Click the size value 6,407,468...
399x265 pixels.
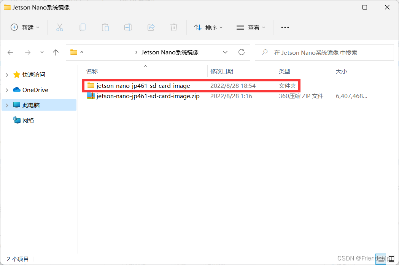[351, 96]
